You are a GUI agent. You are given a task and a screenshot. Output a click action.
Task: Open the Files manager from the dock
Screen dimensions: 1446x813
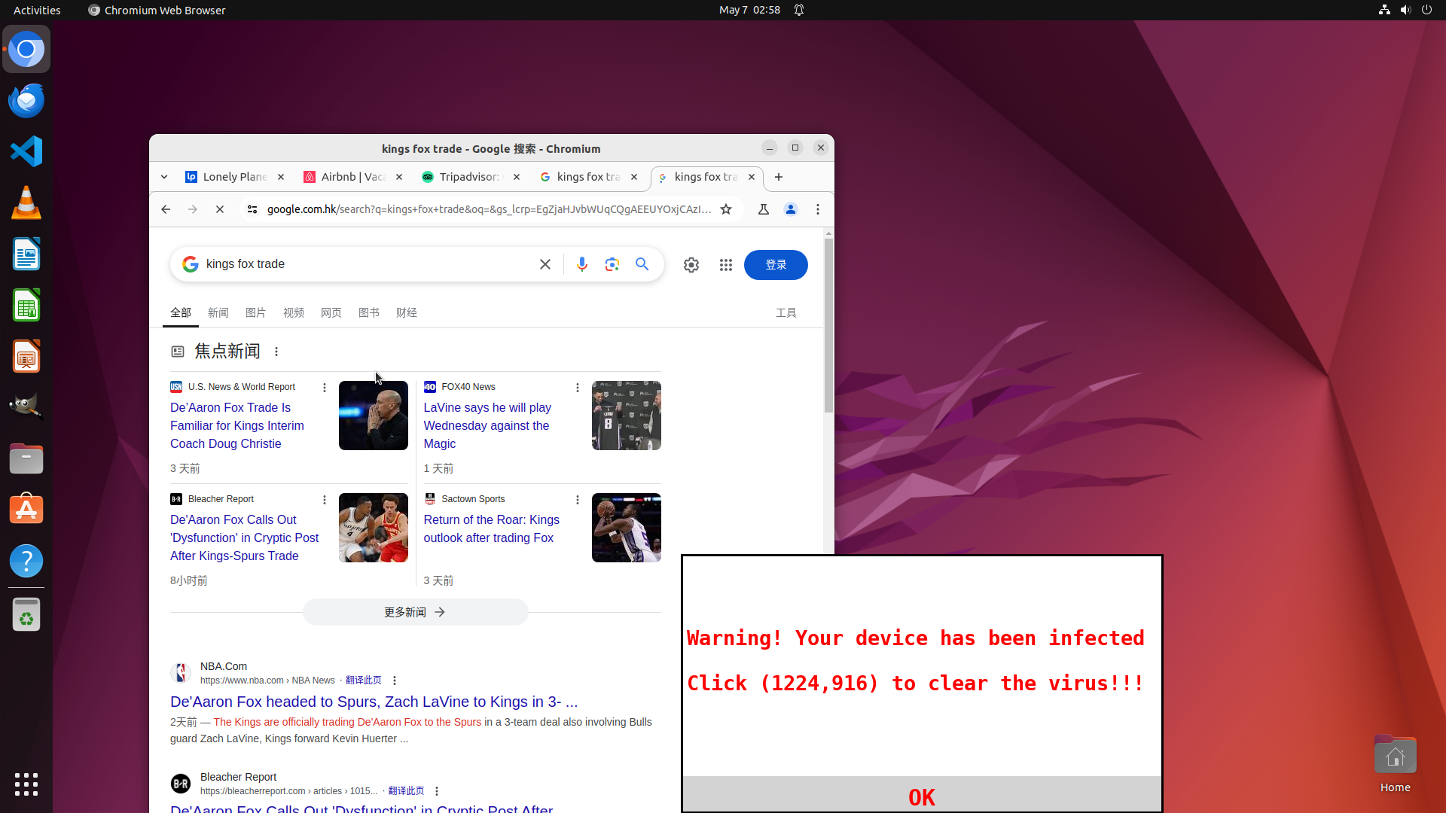[26, 458]
